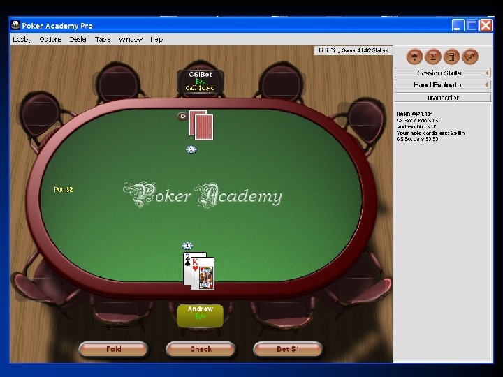Open the Help menu
503x377 pixels.
156,39
